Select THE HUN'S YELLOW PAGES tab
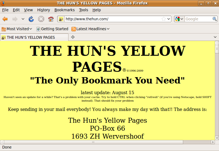Screen dimensions: 219x151 34,37
